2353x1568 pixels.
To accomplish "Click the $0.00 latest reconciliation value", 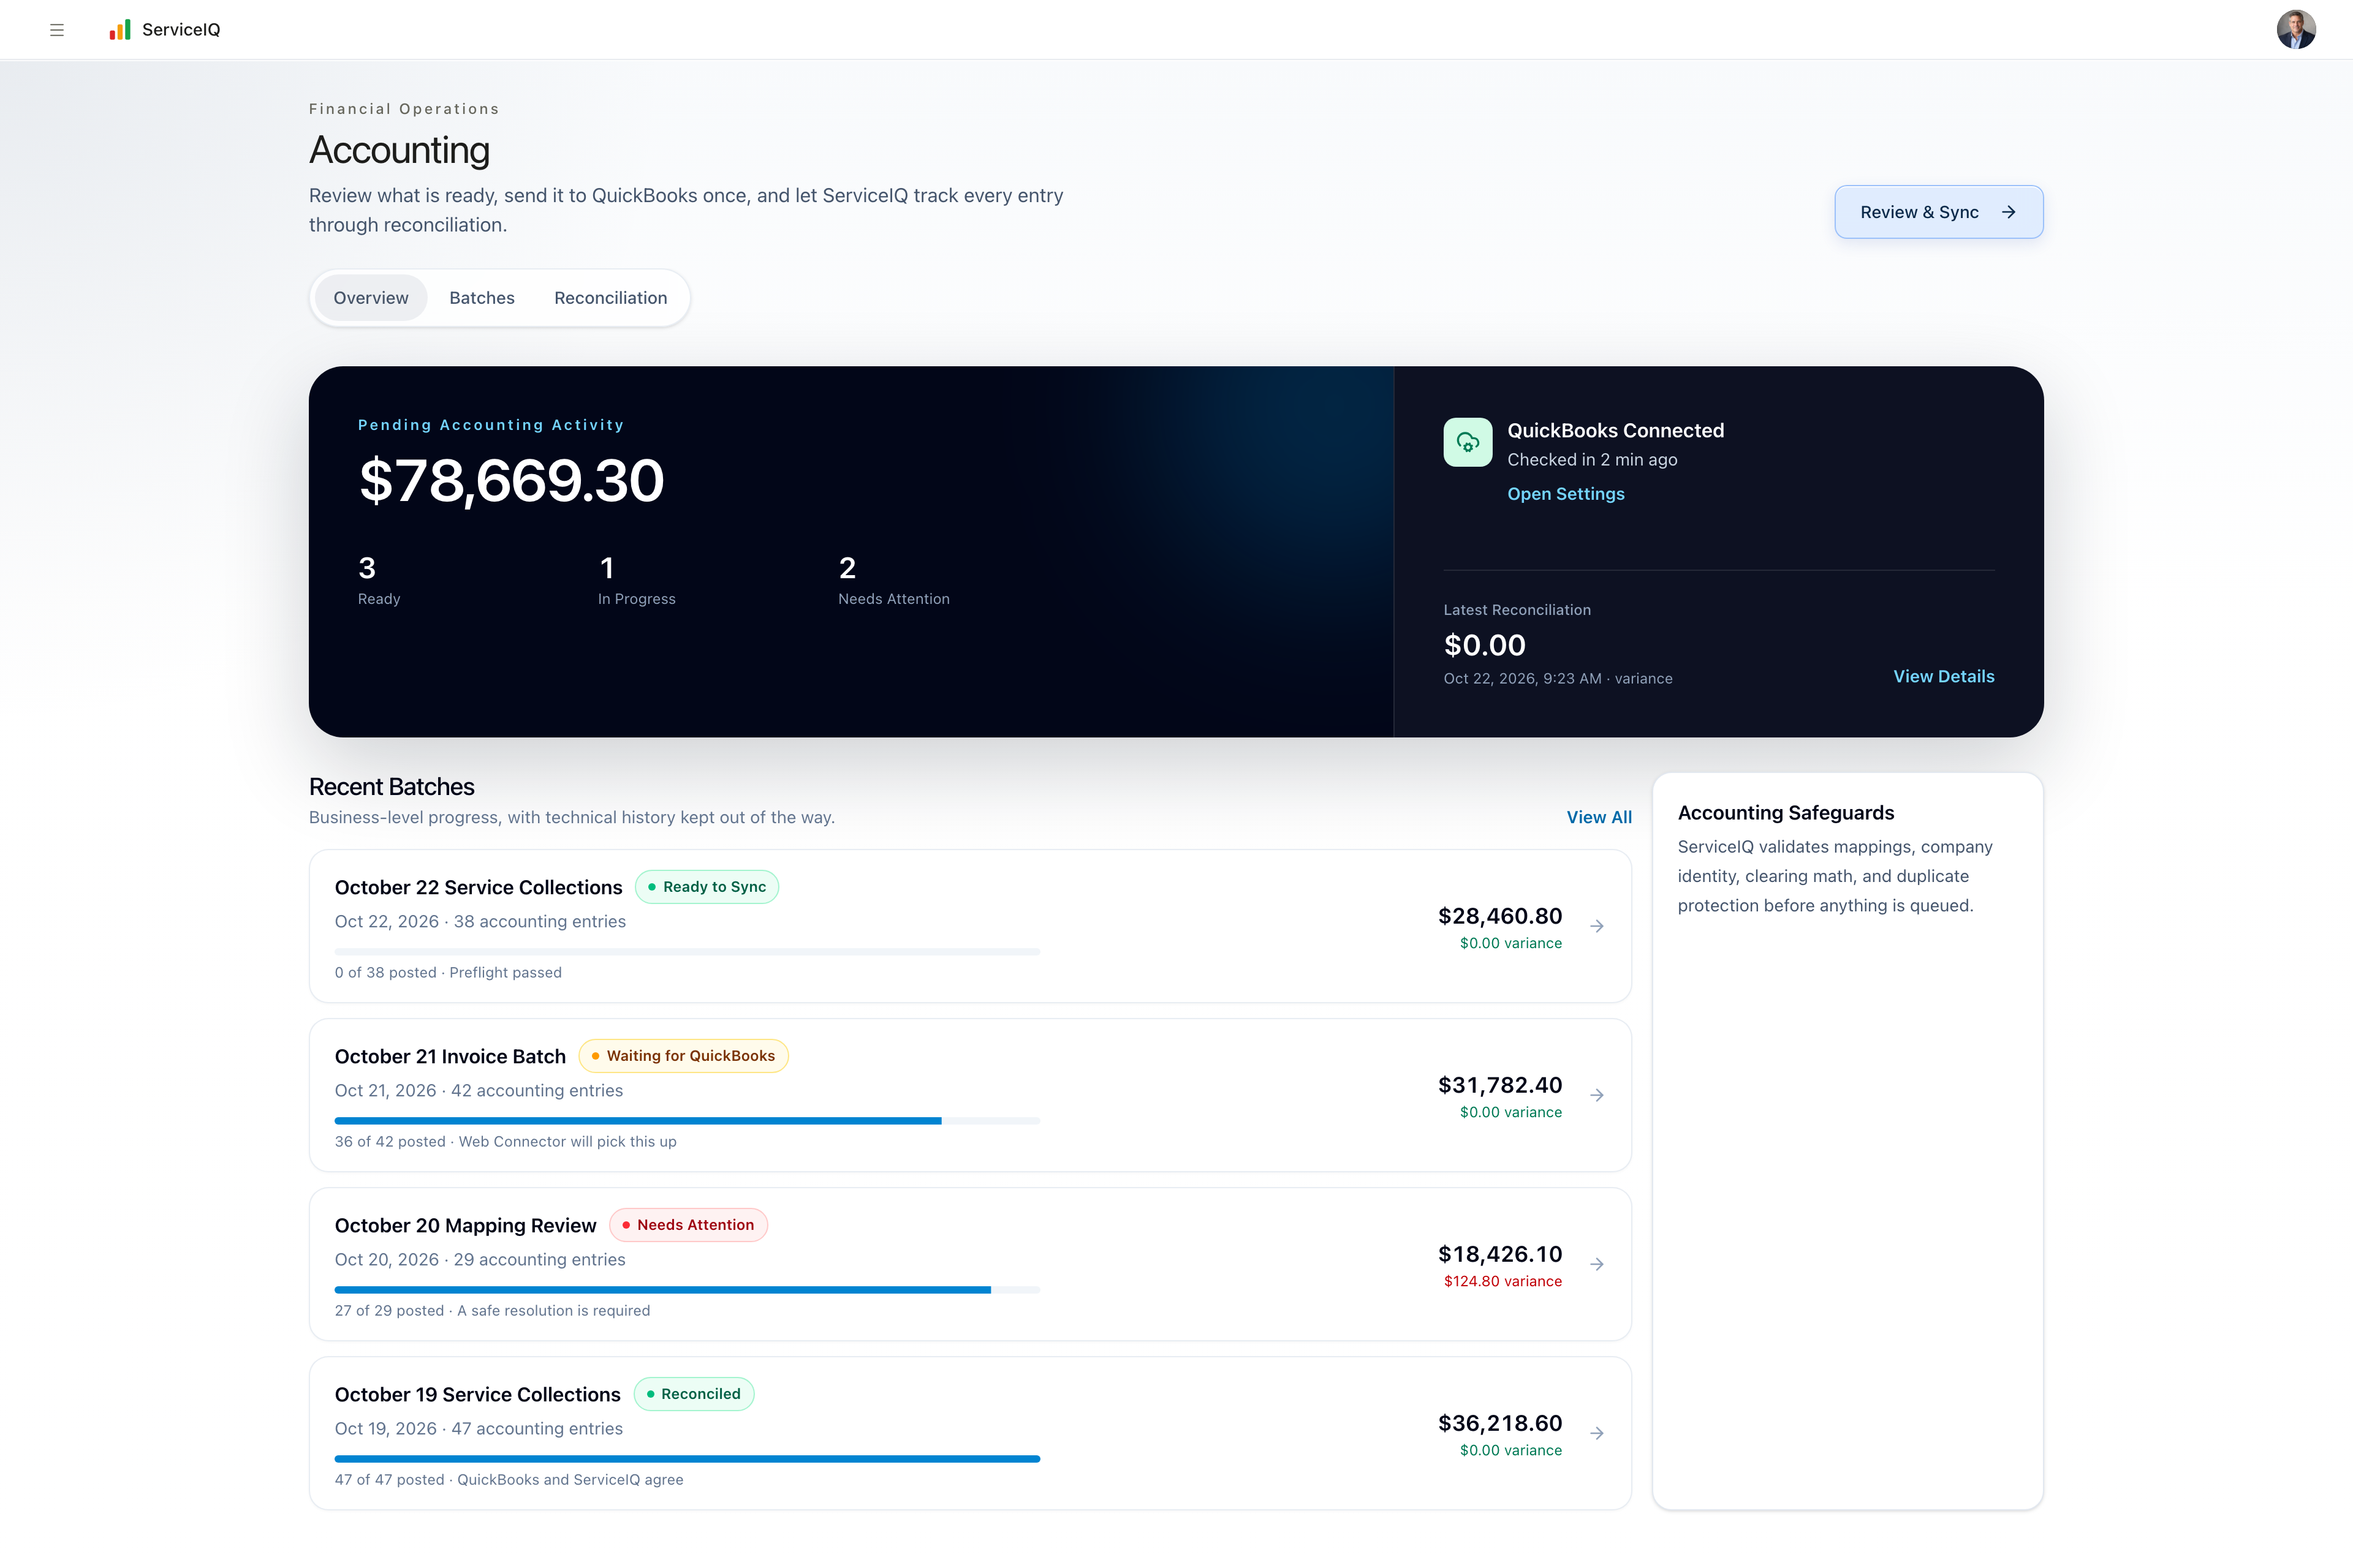I will click(1485, 645).
